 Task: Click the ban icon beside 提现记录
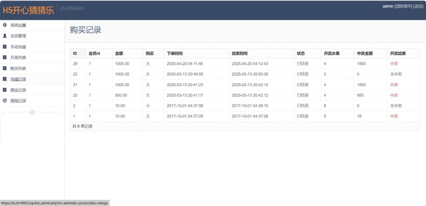[x=5, y=101]
